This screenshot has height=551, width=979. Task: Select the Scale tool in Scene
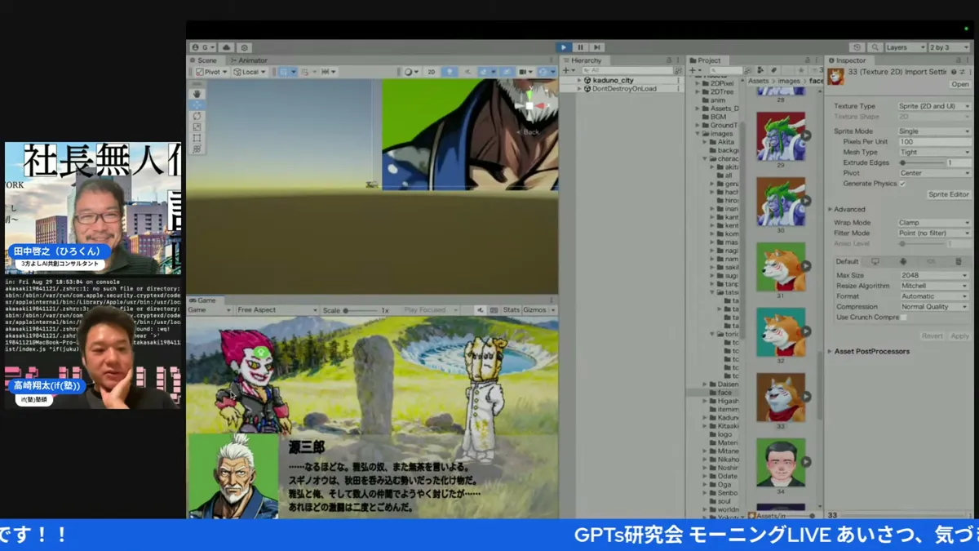(x=197, y=127)
